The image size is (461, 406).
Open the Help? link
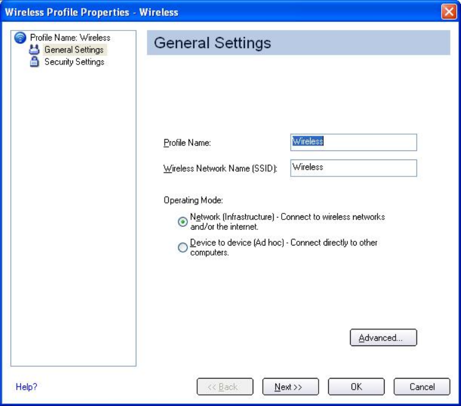pyautogui.click(x=26, y=386)
